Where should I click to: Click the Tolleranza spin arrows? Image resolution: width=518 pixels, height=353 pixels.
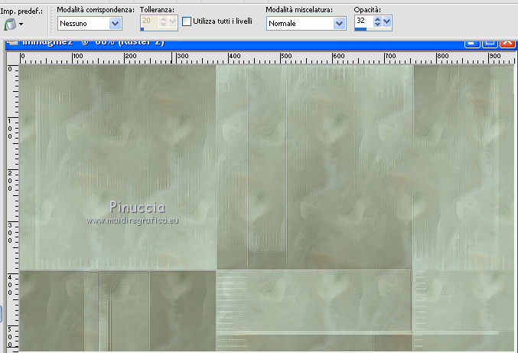click(163, 21)
